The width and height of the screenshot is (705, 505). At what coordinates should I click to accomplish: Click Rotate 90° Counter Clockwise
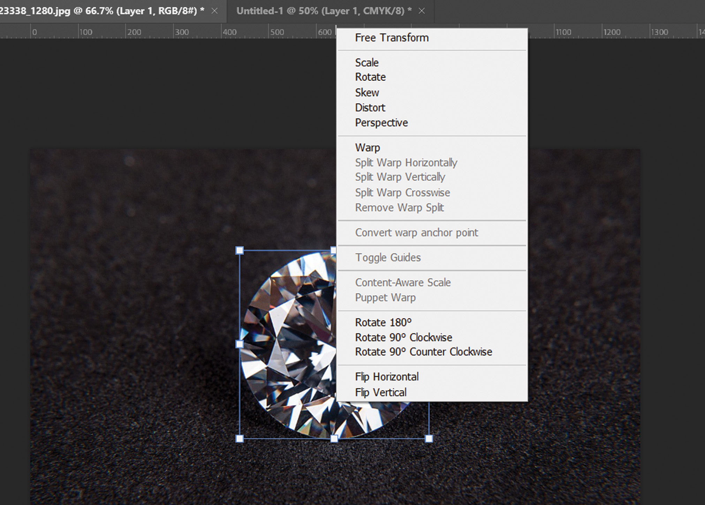pyautogui.click(x=423, y=352)
